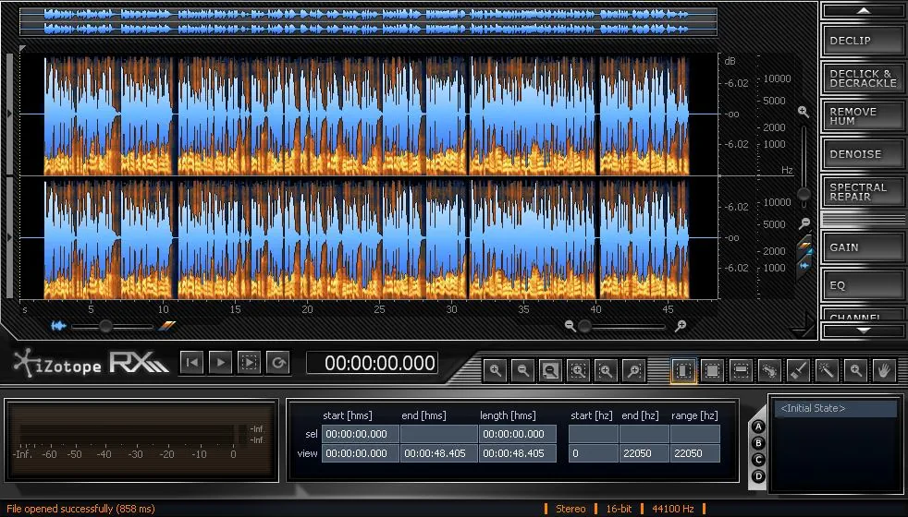The image size is (908, 517).
Task: Click the 25 second mark on the time ruler
Action: (x=379, y=309)
